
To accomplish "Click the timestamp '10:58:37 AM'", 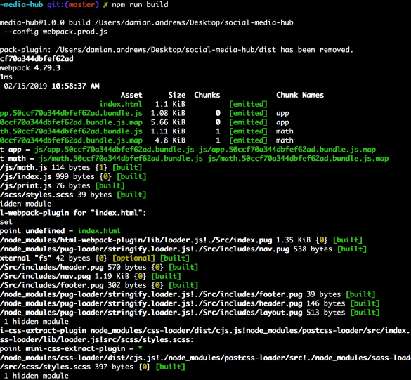I will tap(75, 86).
